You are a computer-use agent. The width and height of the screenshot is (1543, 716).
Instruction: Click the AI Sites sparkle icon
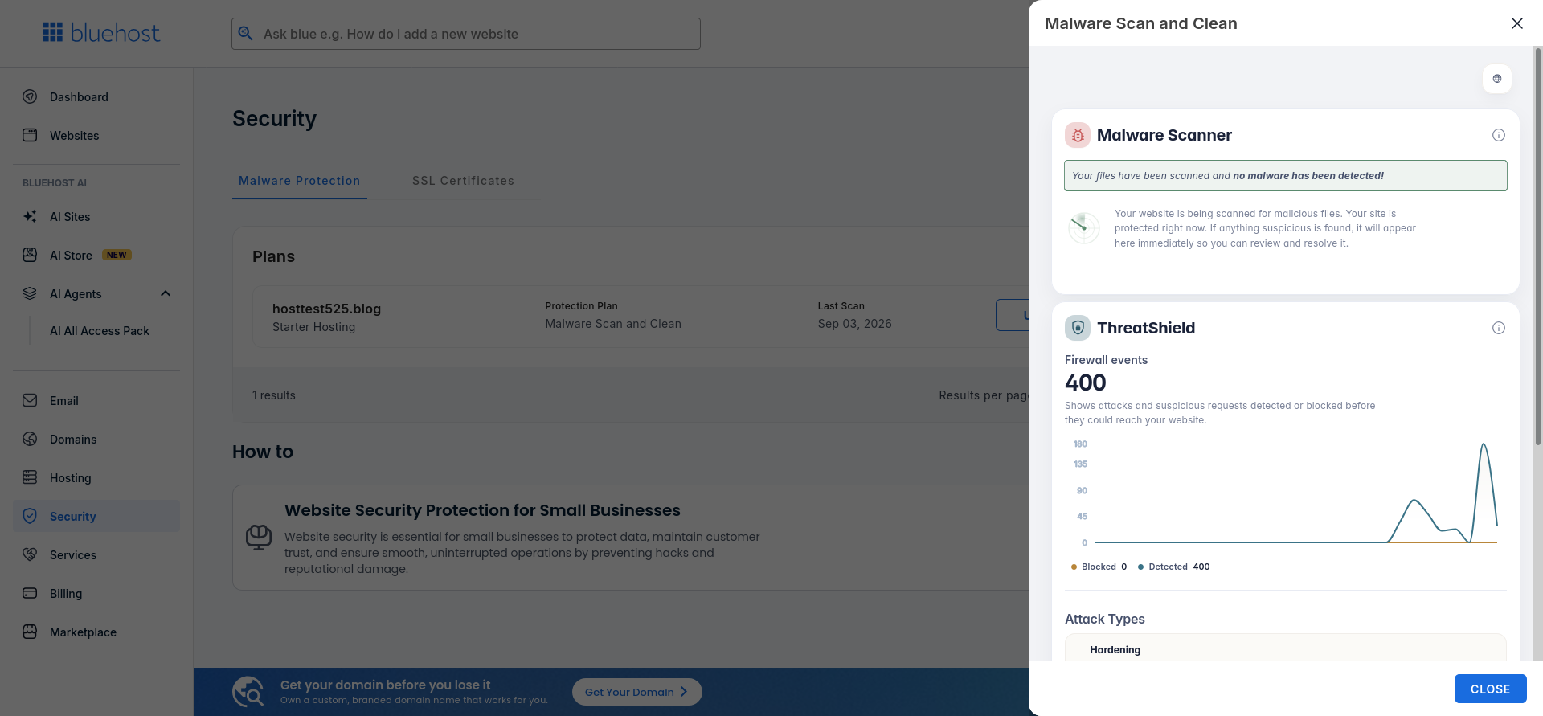30,216
